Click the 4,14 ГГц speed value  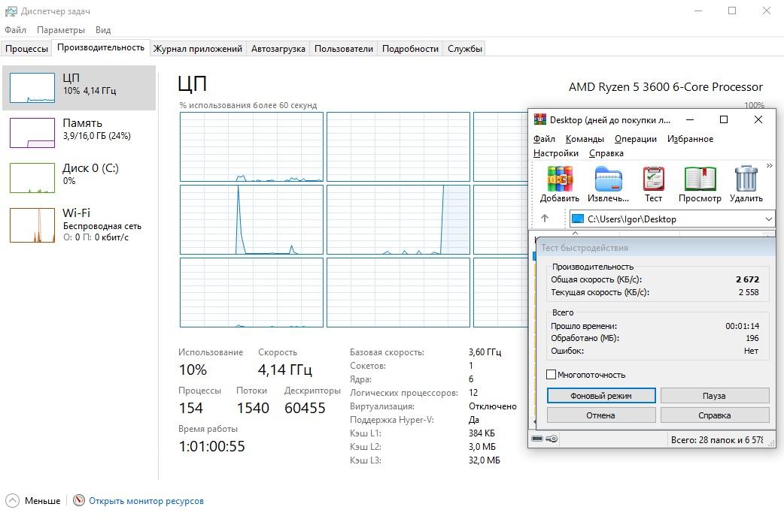[285, 370]
